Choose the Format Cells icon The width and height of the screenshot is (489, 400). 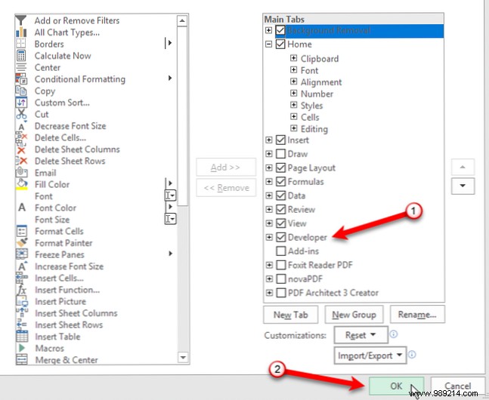(x=21, y=231)
